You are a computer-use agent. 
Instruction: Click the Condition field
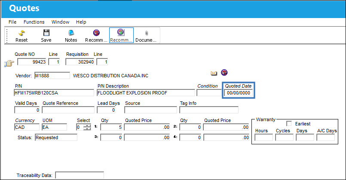coord(209,93)
